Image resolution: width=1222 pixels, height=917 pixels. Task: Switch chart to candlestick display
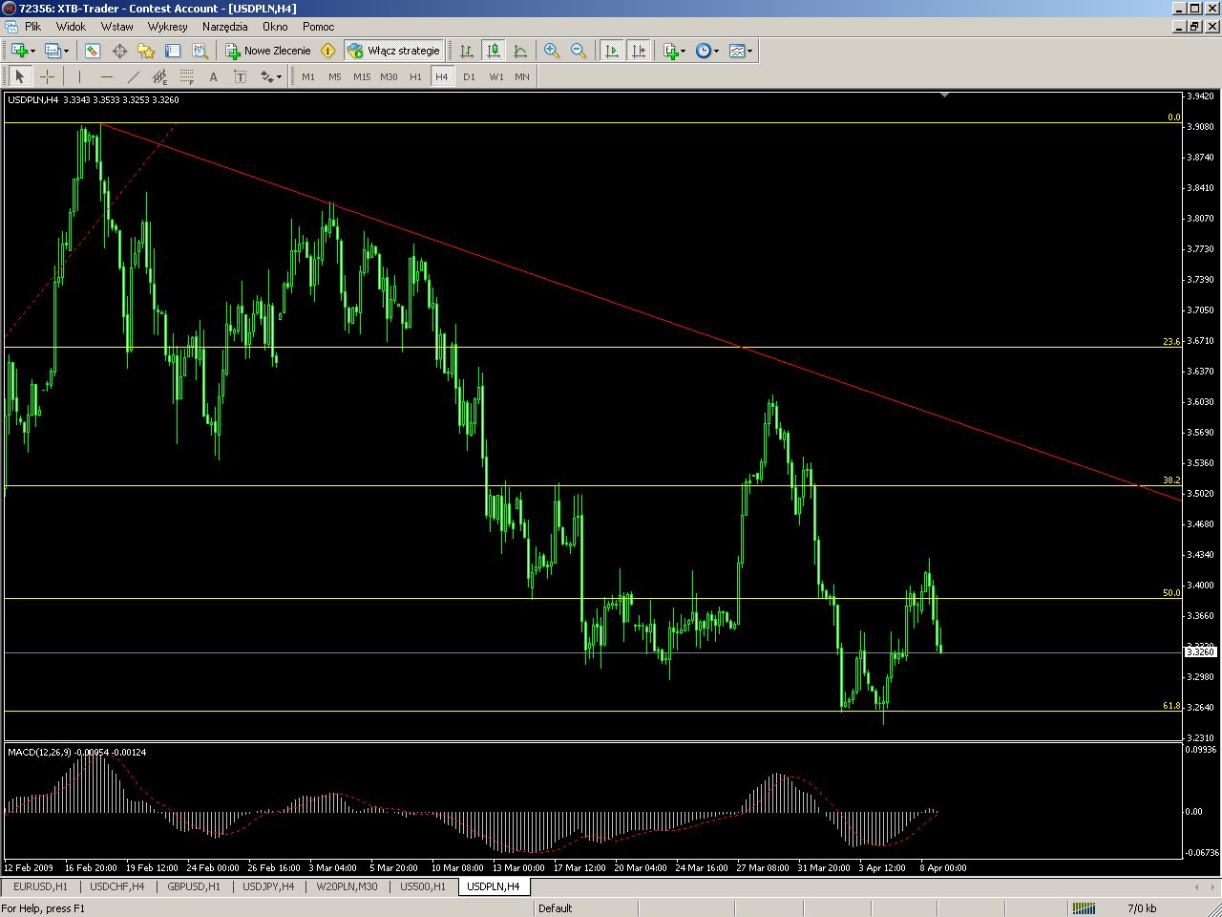pos(494,51)
